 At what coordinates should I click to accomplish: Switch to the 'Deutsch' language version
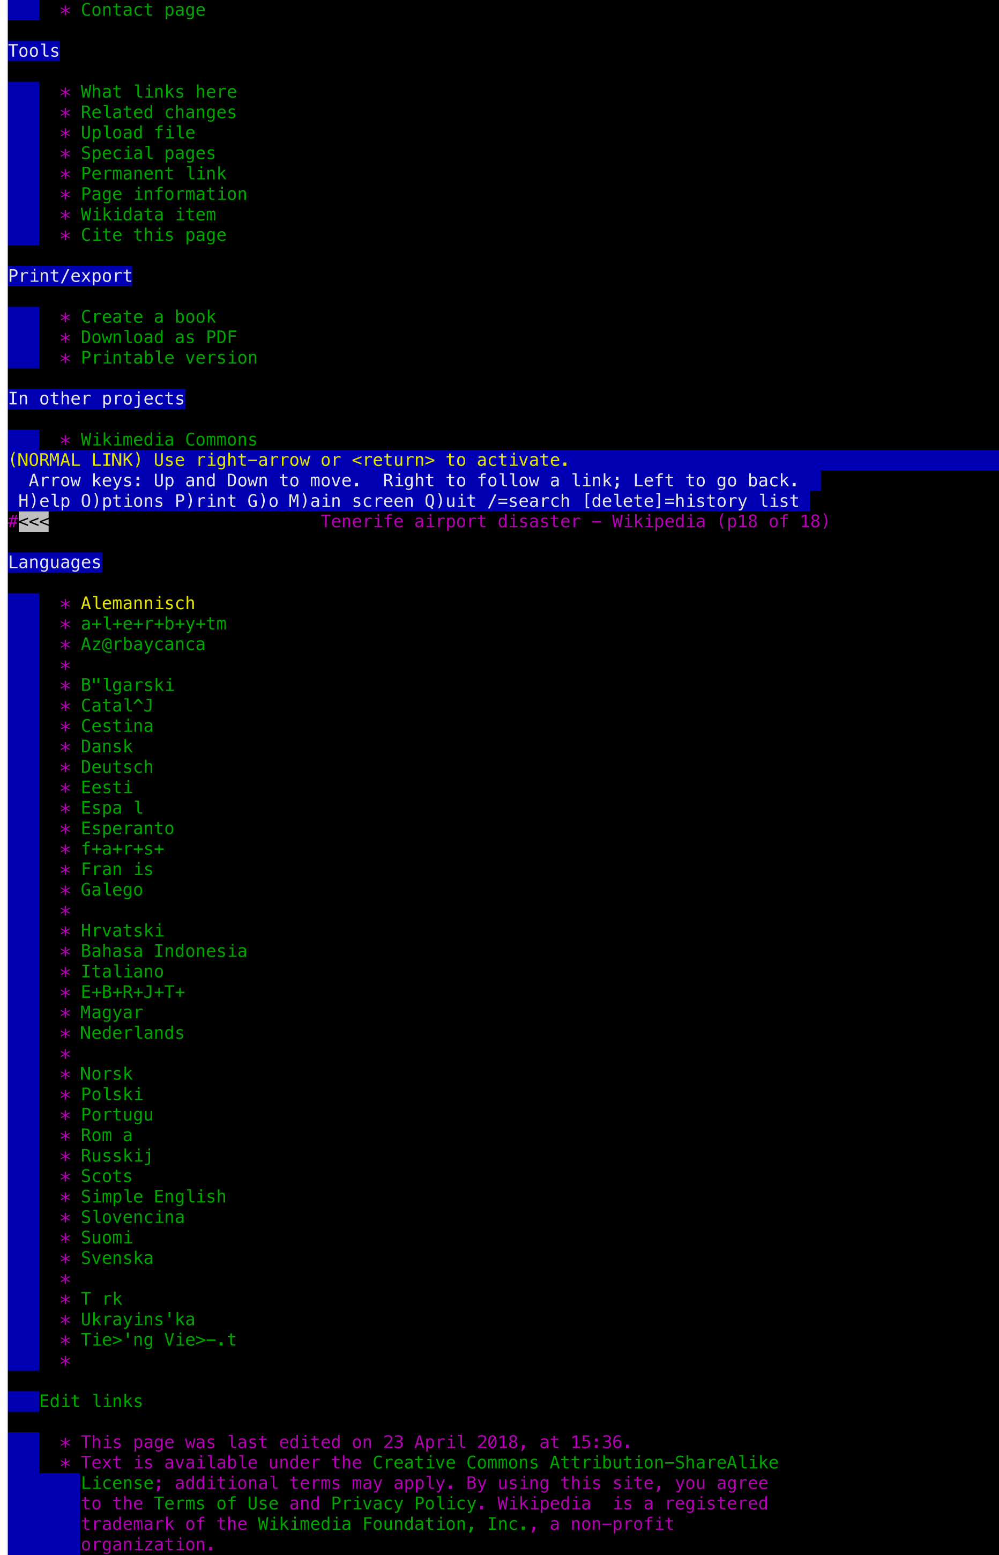tap(117, 767)
